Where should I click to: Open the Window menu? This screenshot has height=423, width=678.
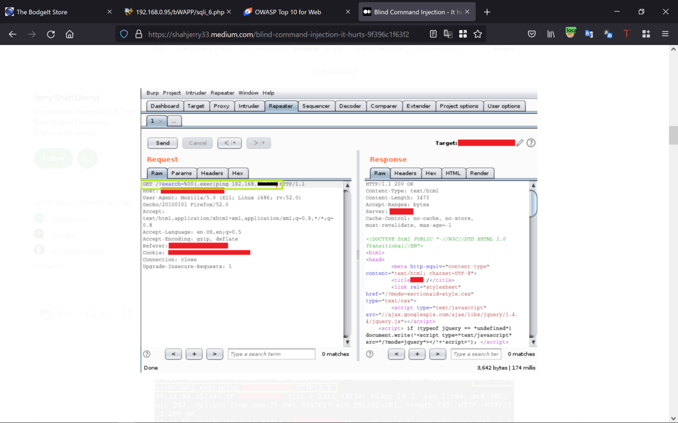[x=248, y=93]
